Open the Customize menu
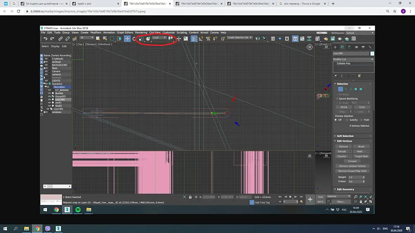The image size is (415, 233). (x=168, y=33)
